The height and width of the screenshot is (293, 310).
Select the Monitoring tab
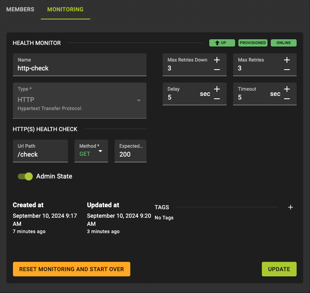(65, 9)
